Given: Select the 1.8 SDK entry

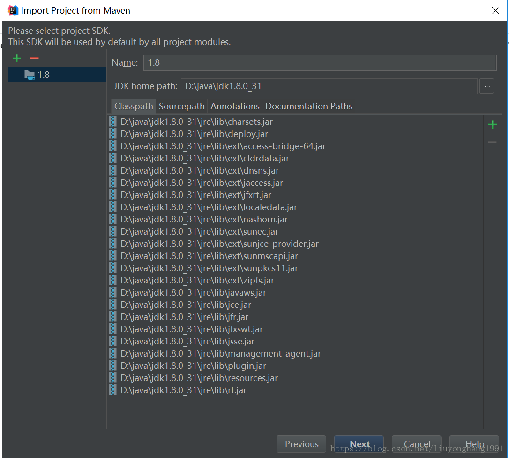Looking at the screenshot, I should [57, 75].
